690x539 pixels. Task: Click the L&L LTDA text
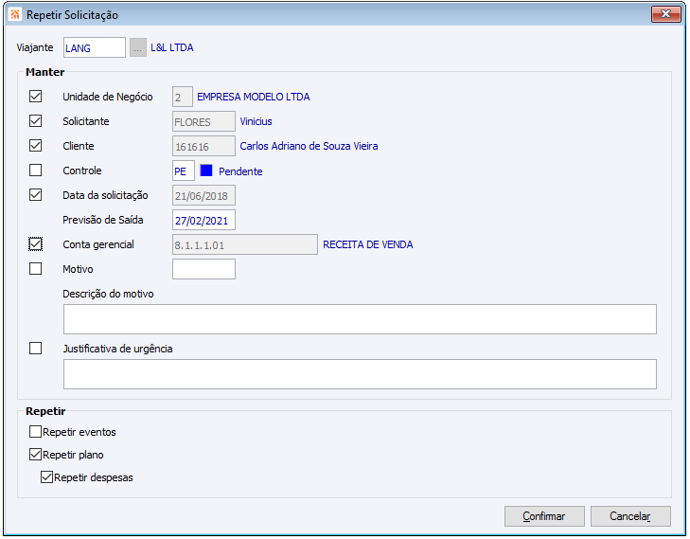172,47
